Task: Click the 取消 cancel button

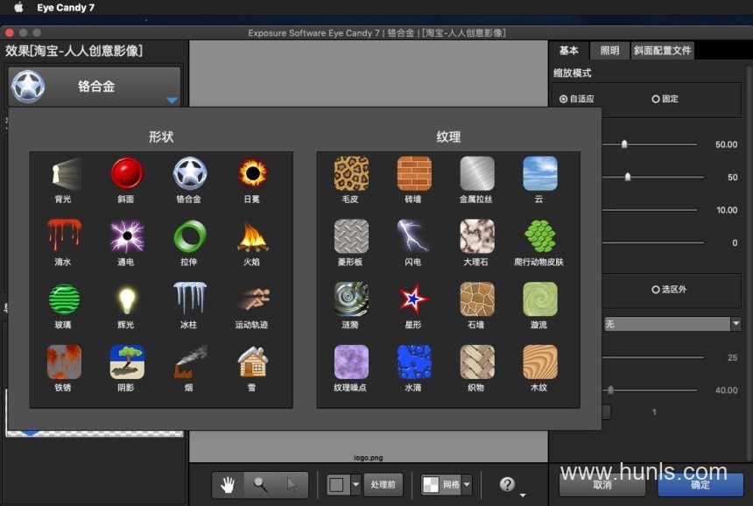Action: 602,485
